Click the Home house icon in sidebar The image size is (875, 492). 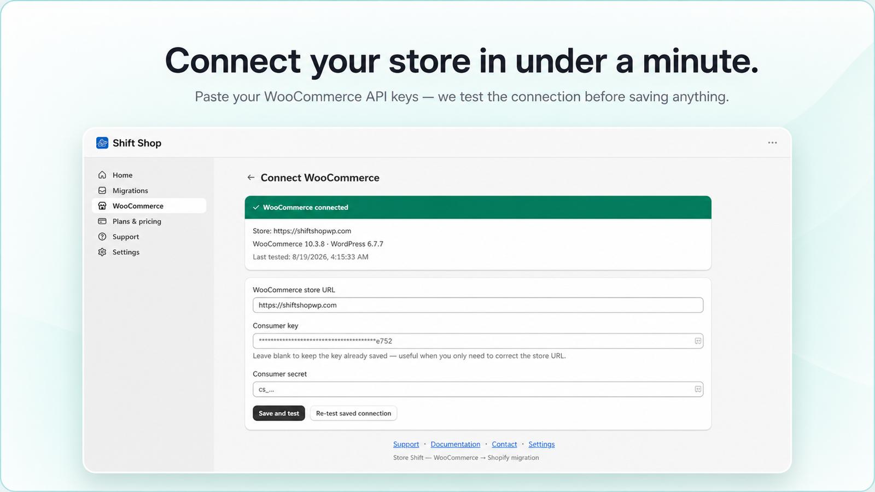(x=102, y=175)
